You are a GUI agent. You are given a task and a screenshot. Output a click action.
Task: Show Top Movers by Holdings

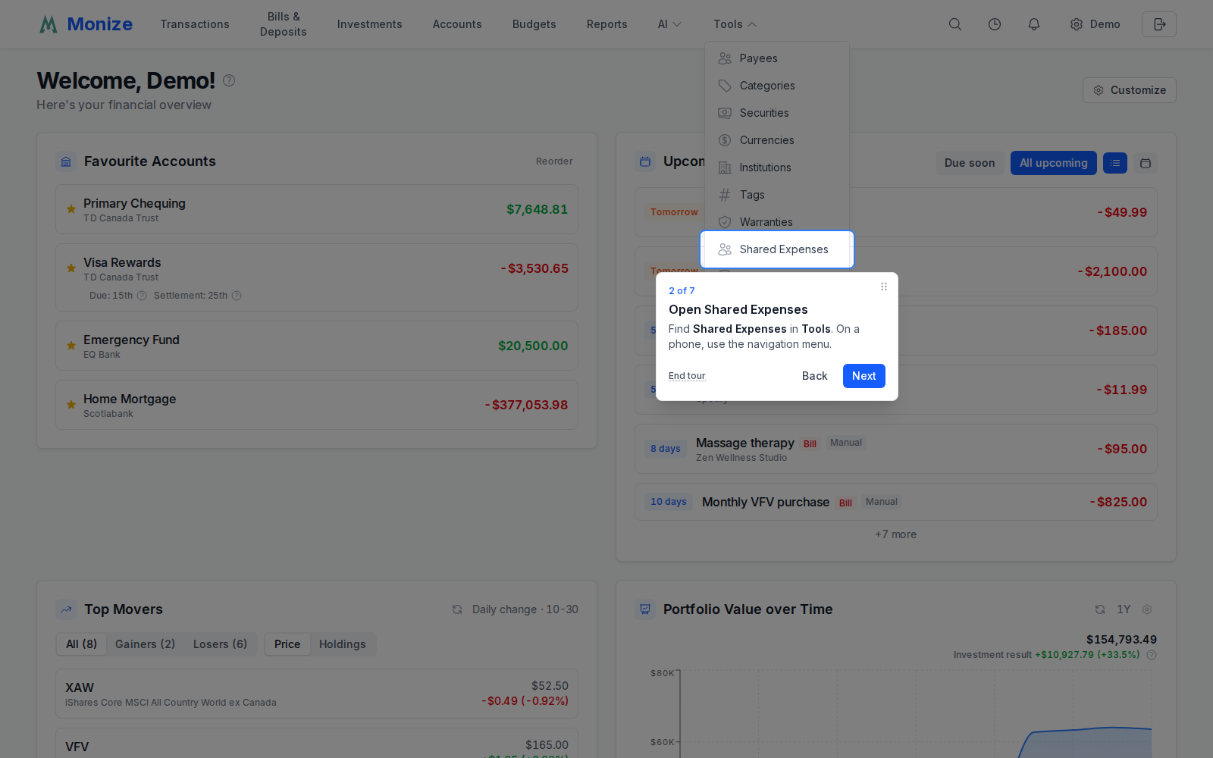(343, 644)
